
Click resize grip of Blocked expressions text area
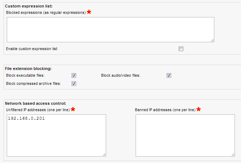(212, 40)
